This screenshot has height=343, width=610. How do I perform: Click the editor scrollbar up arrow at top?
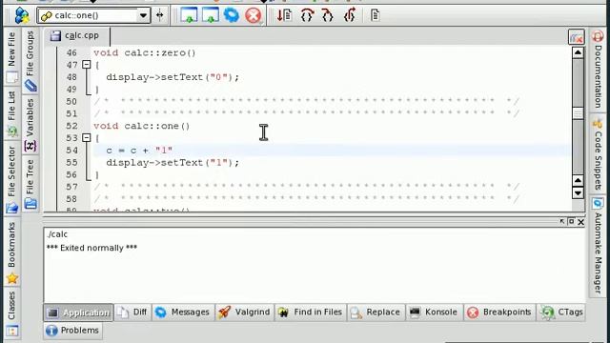pos(579,52)
